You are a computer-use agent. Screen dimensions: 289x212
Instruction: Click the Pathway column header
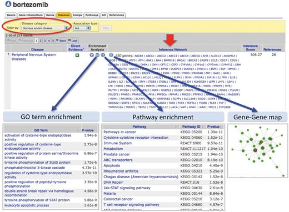[139, 127]
